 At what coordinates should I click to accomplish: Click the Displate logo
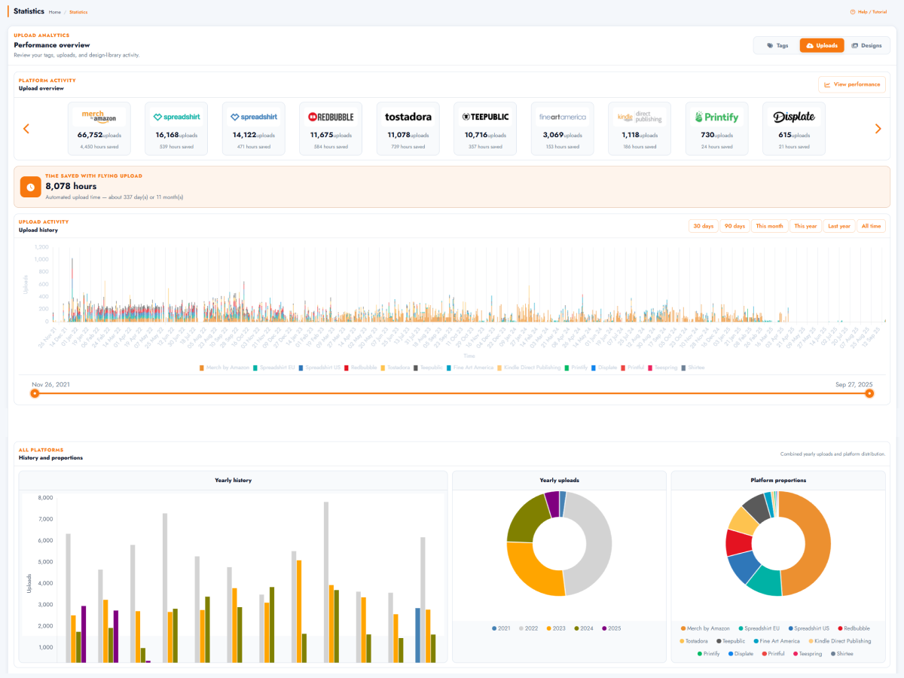(794, 117)
